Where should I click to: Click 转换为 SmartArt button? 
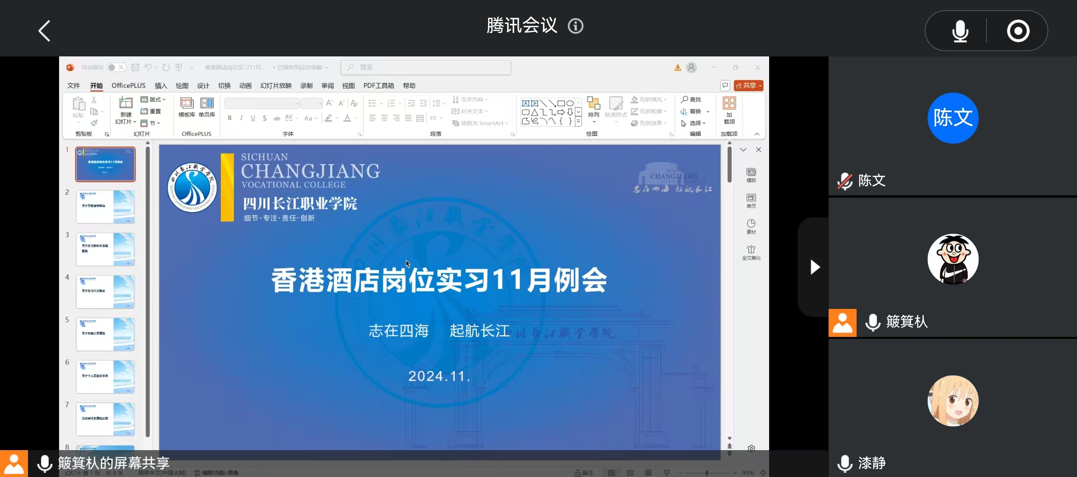tap(480, 123)
